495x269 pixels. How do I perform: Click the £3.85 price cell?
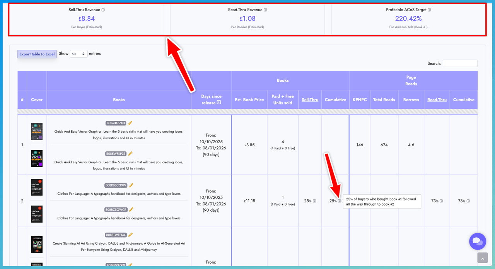(249, 145)
